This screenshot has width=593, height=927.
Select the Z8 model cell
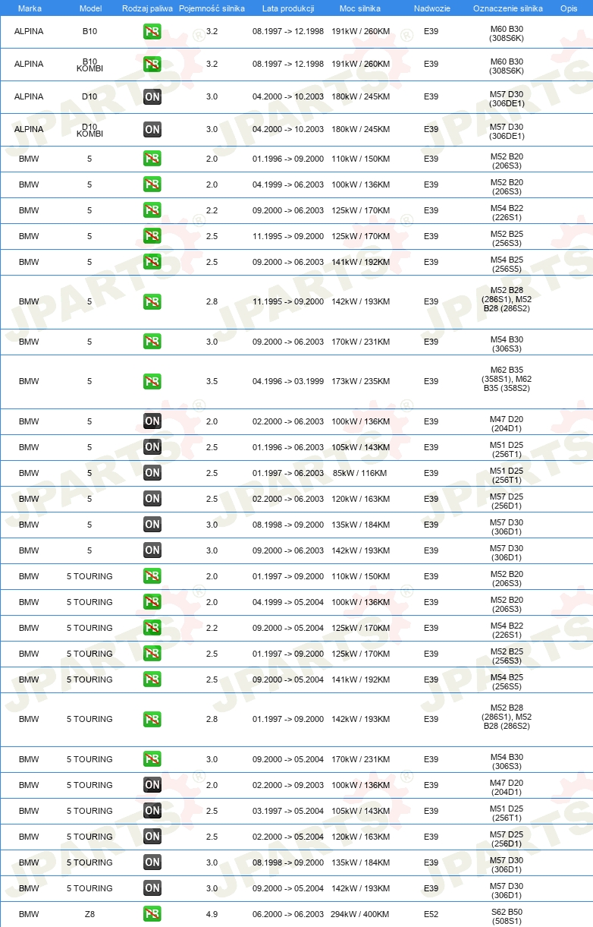[x=89, y=914]
